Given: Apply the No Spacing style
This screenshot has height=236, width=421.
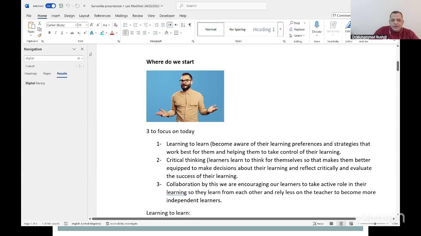Looking at the screenshot, I should 237,29.
